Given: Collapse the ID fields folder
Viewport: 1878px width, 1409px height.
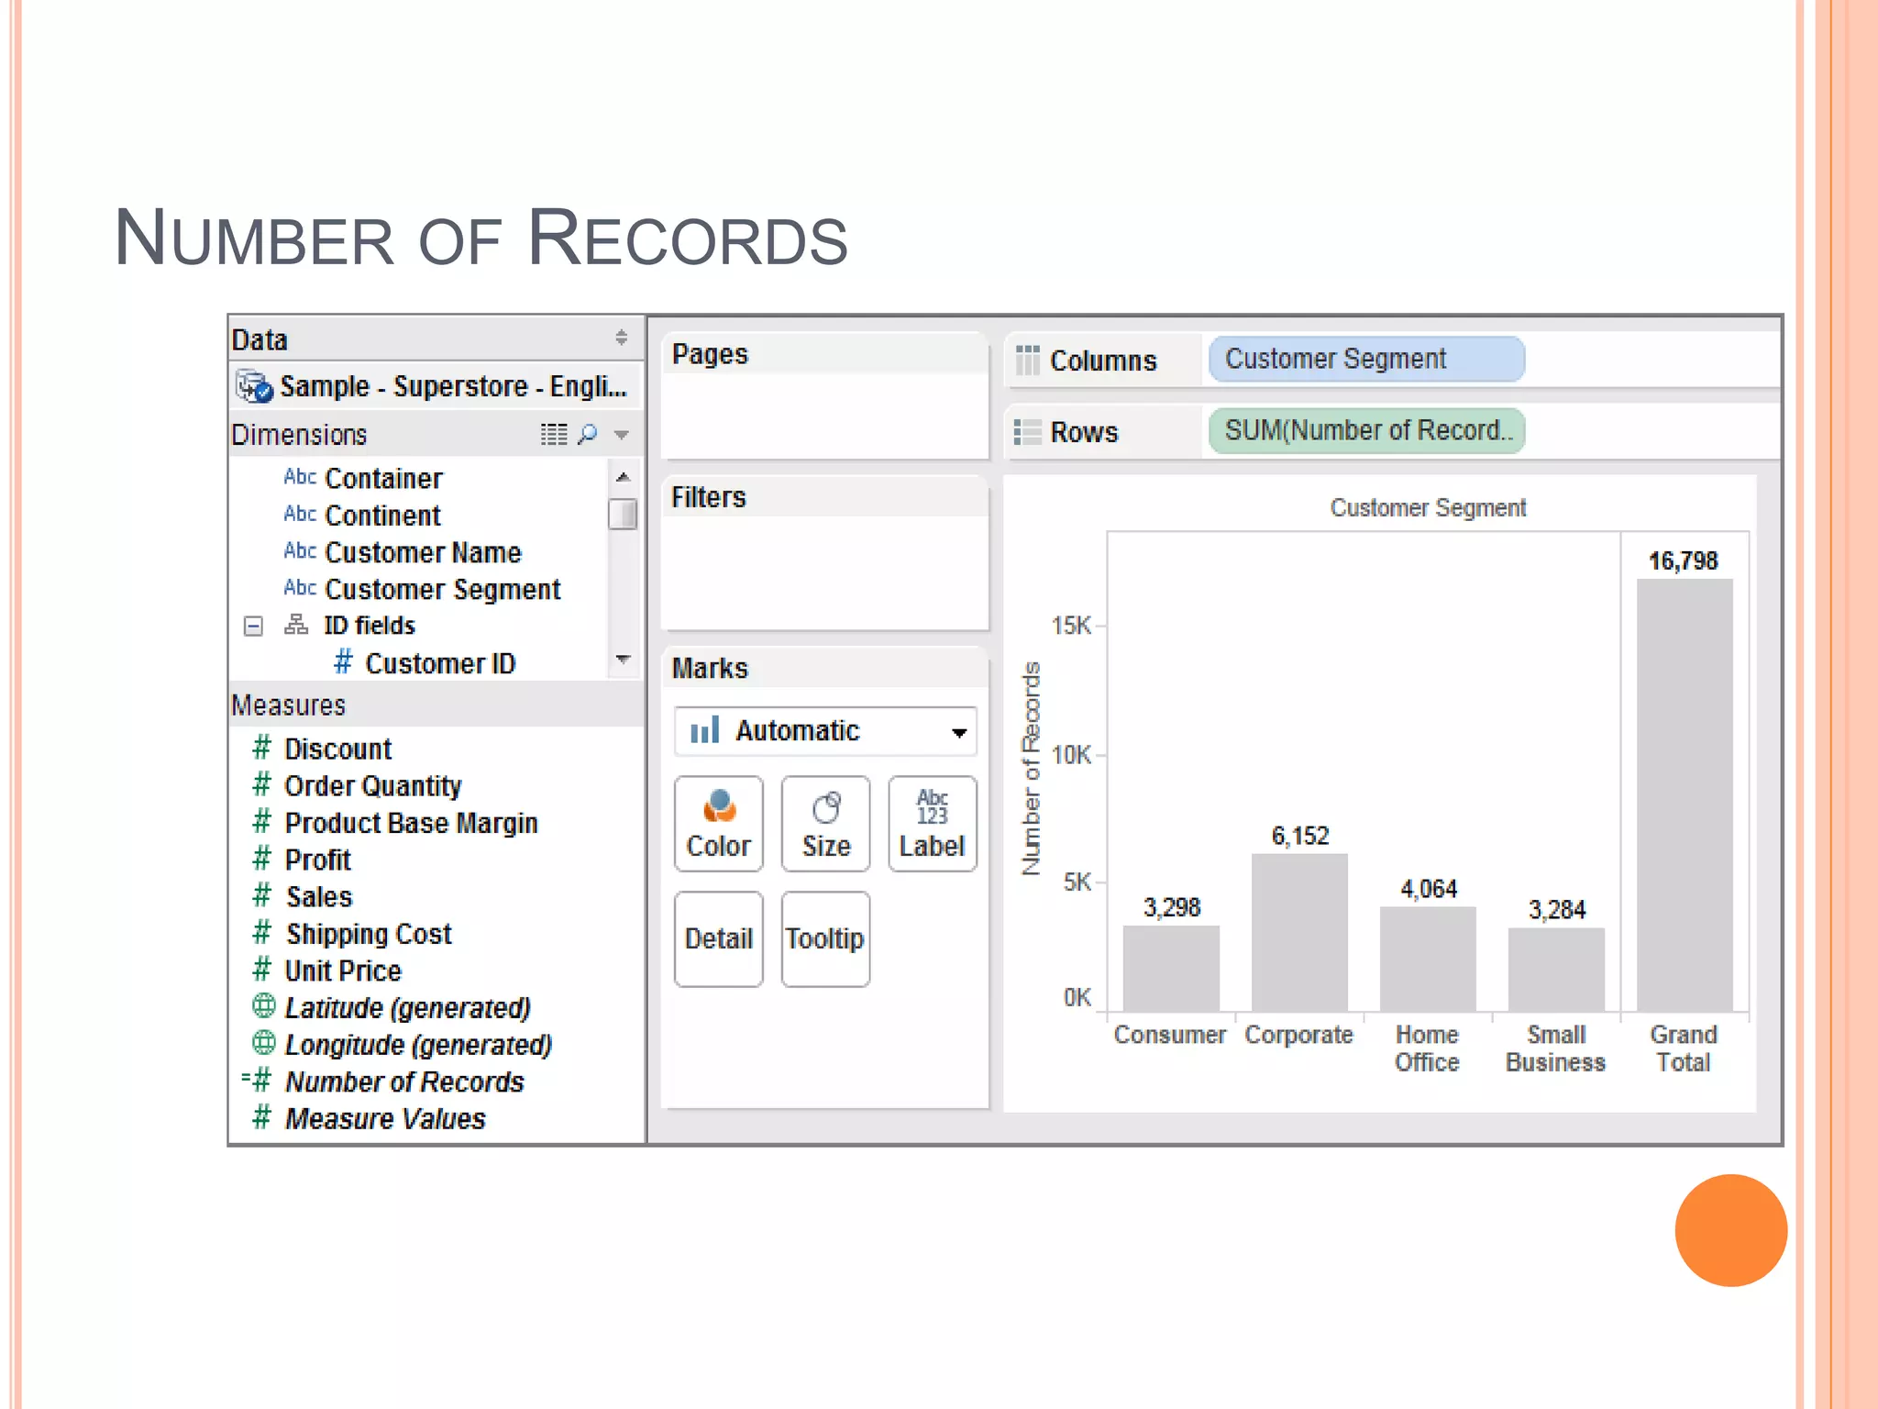Looking at the screenshot, I should (x=253, y=627).
